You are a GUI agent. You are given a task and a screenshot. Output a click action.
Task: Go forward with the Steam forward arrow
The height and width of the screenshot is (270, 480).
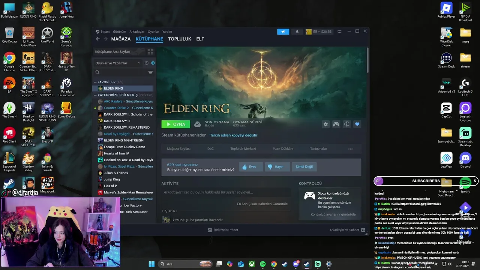pyautogui.click(x=105, y=39)
